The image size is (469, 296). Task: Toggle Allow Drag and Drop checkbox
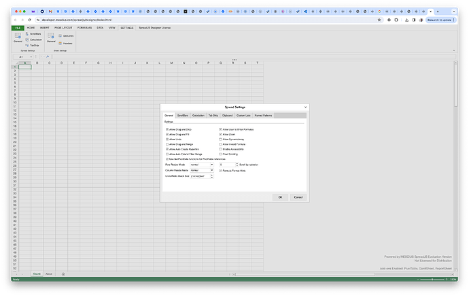click(167, 129)
